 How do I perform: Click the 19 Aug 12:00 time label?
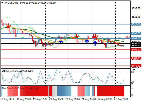pos(40,99)
